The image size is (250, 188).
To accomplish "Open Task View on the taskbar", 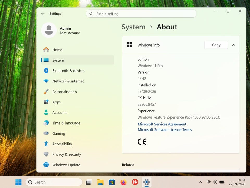I will pos(89,182).
